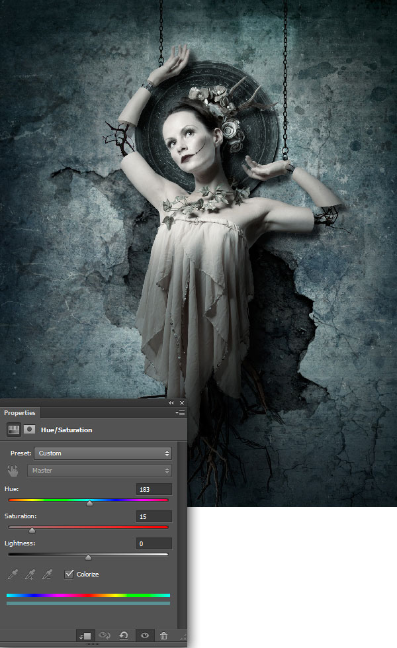Click the Hue label
The width and height of the screenshot is (397, 648).
tap(11, 489)
